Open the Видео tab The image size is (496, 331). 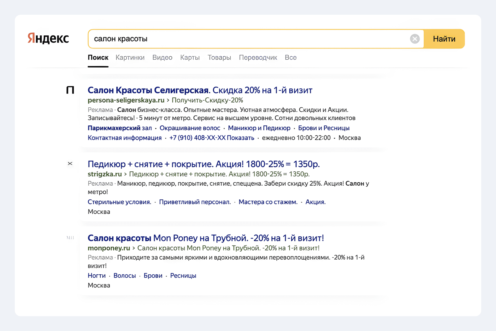[x=162, y=58]
